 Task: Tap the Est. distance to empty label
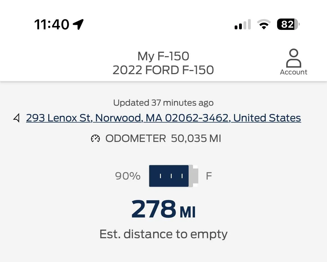pos(163,234)
